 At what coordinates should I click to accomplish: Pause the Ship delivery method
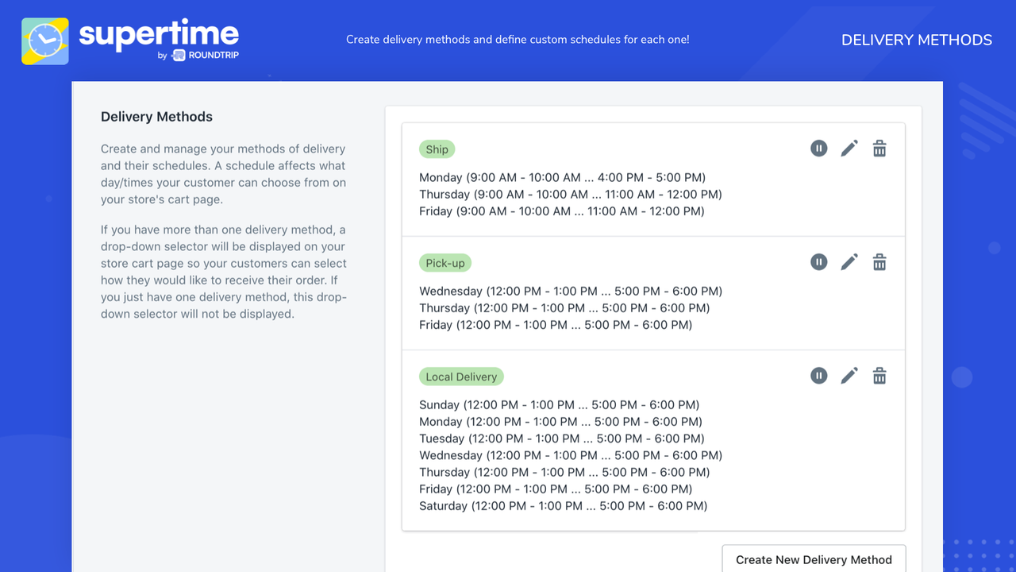pos(818,148)
